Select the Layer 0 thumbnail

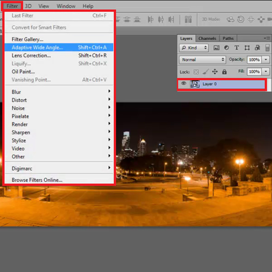coord(195,84)
